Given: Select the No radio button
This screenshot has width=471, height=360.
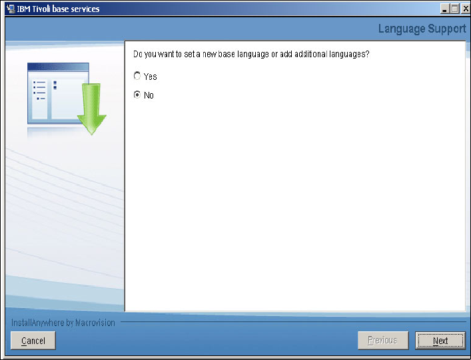Looking at the screenshot, I should point(137,94).
